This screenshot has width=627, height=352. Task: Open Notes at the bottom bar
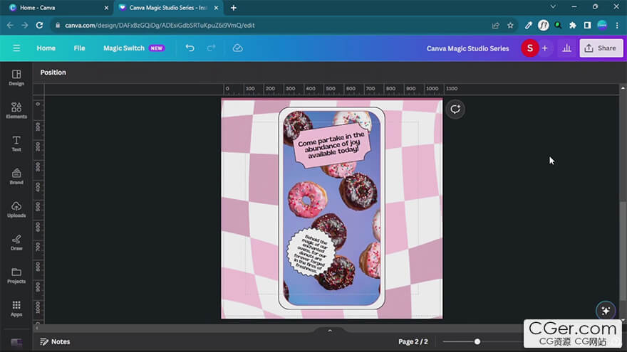[55, 342]
